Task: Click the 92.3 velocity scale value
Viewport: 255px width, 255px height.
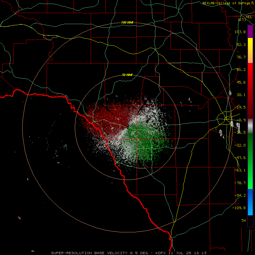Action: coord(241,44)
